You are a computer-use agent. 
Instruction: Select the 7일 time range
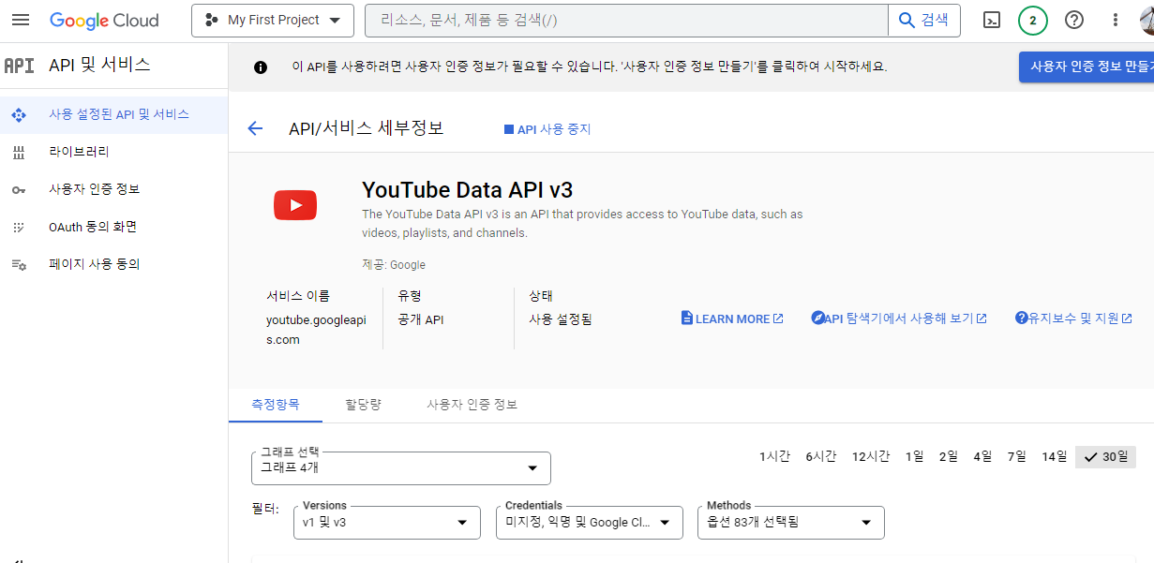1016,457
